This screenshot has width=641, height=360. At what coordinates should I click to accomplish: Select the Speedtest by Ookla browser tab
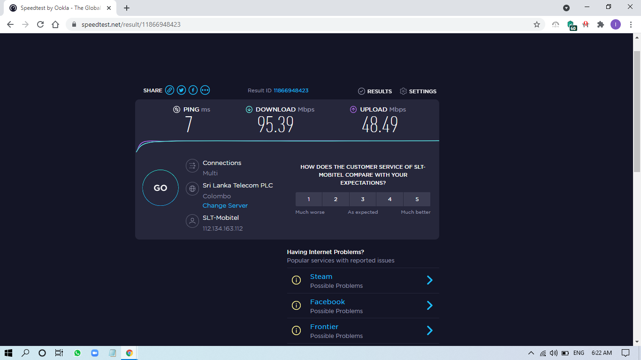(x=60, y=8)
